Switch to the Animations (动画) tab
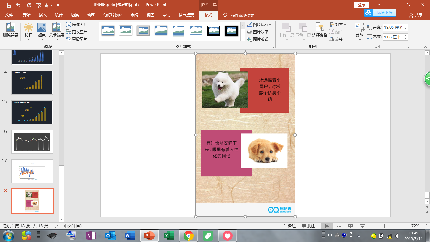Screen dimensions: 430x242 91,15
